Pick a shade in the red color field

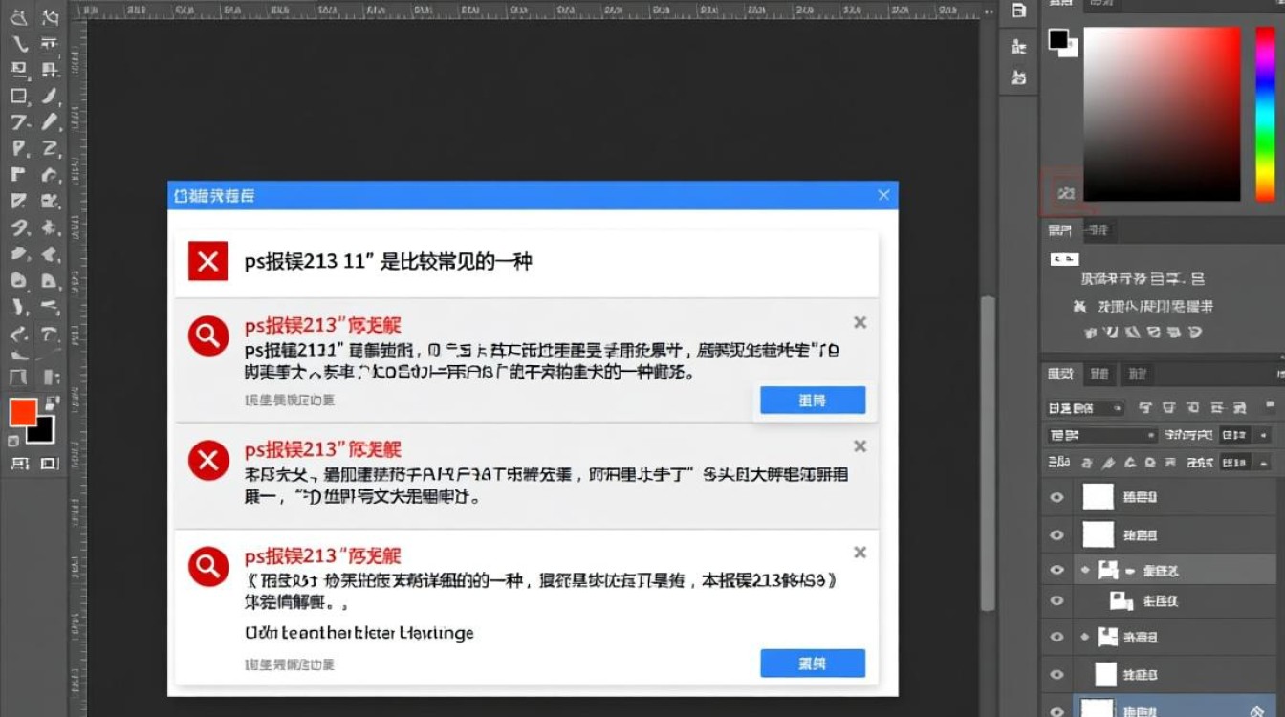pos(1161,113)
